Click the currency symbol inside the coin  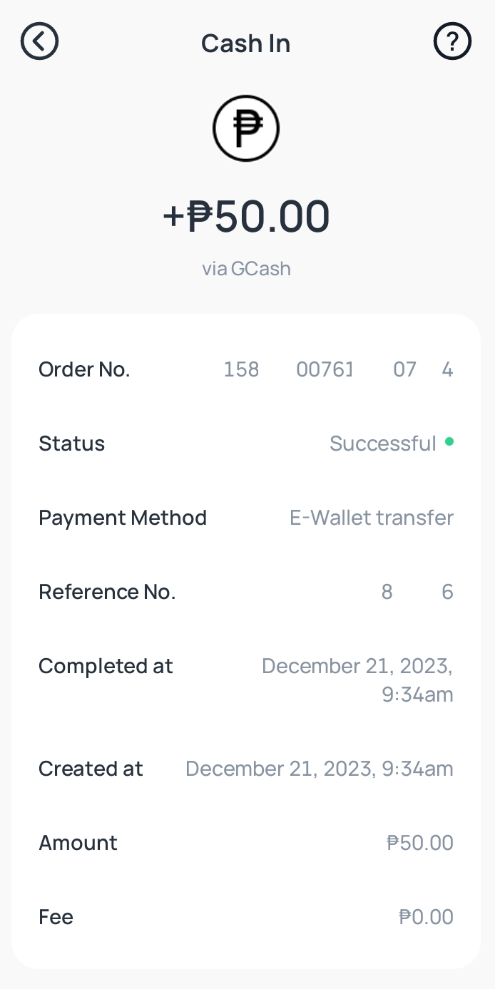(x=246, y=128)
